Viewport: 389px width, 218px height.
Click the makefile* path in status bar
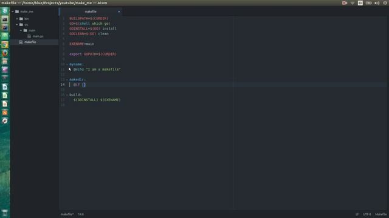(67, 214)
